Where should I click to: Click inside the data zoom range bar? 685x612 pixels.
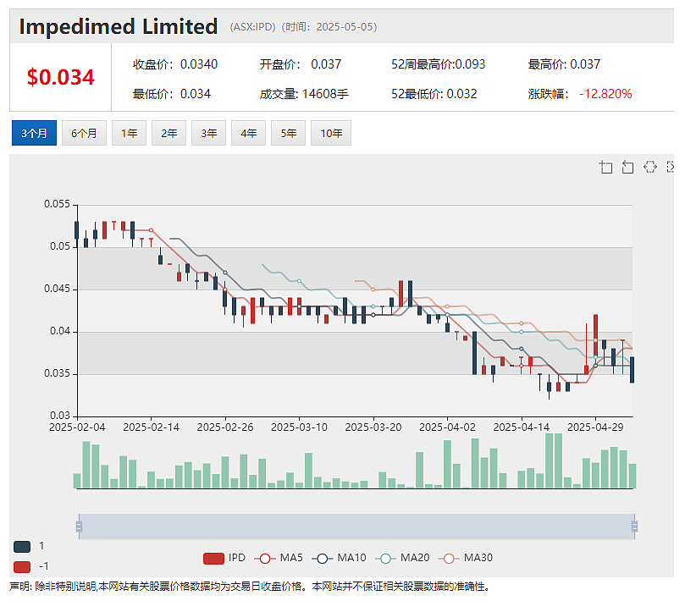click(x=356, y=527)
